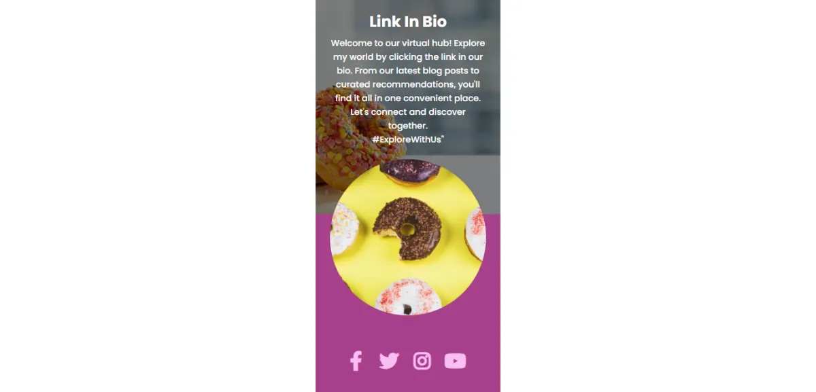The width and height of the screenshot is (816, 392).
Task: Click the white sprinkled donut at circle bottom
Action: pyautogui.click(x=407, y=298)
